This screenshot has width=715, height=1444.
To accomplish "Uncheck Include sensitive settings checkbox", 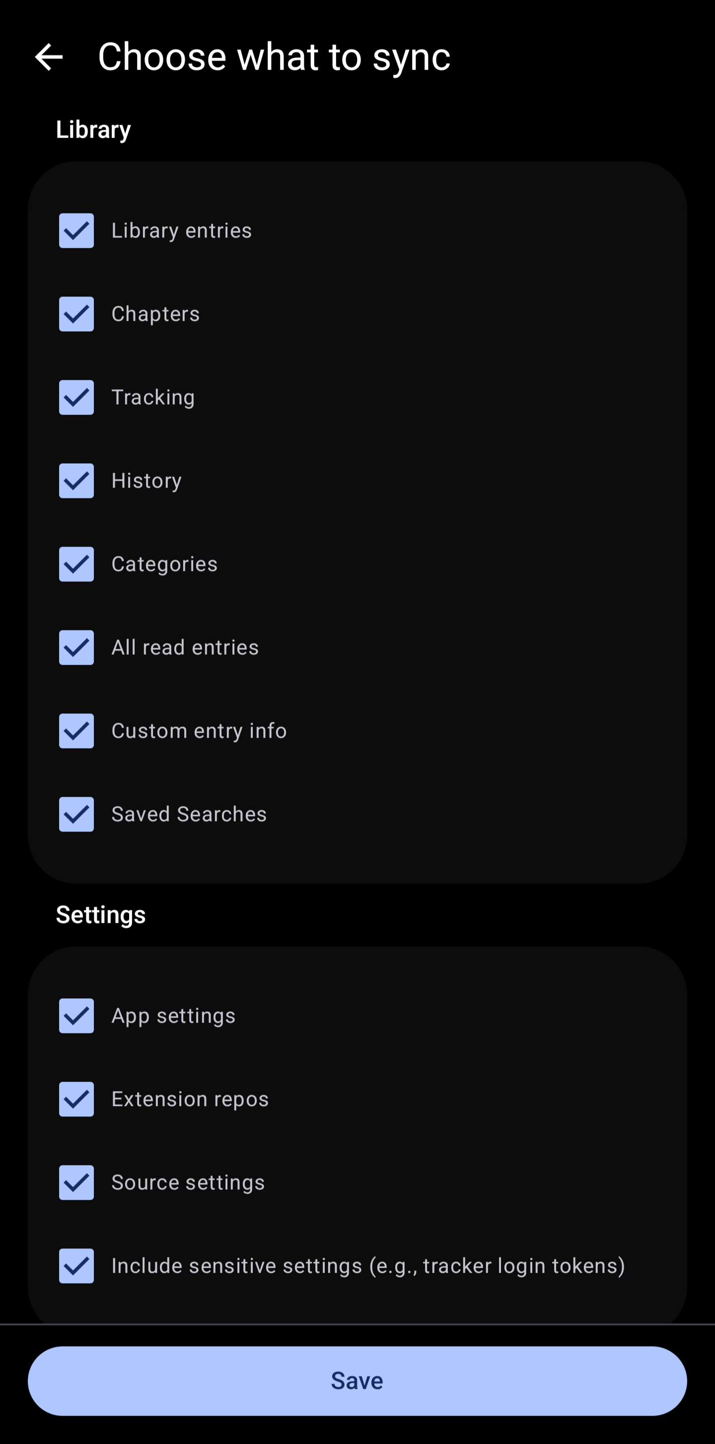I will [76, 1266].
